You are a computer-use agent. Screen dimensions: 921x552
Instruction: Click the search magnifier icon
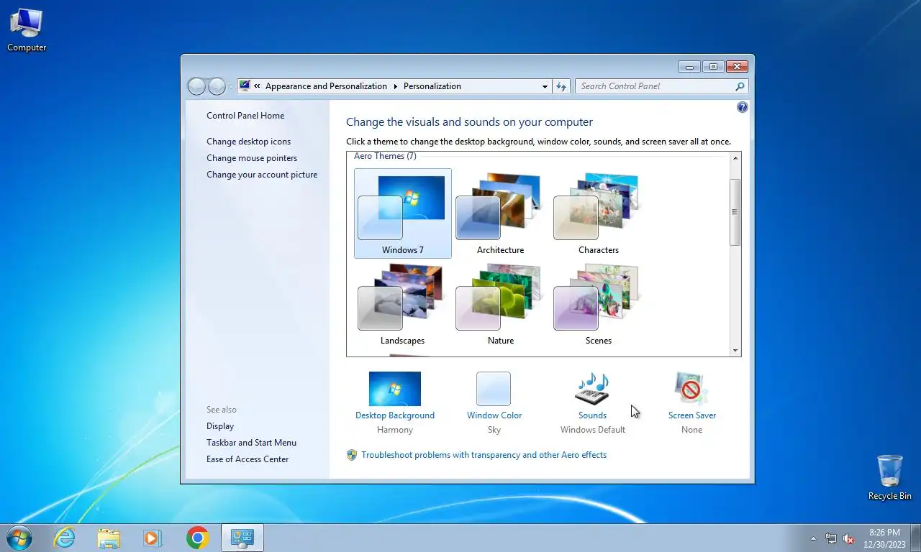tap(740, 86)
